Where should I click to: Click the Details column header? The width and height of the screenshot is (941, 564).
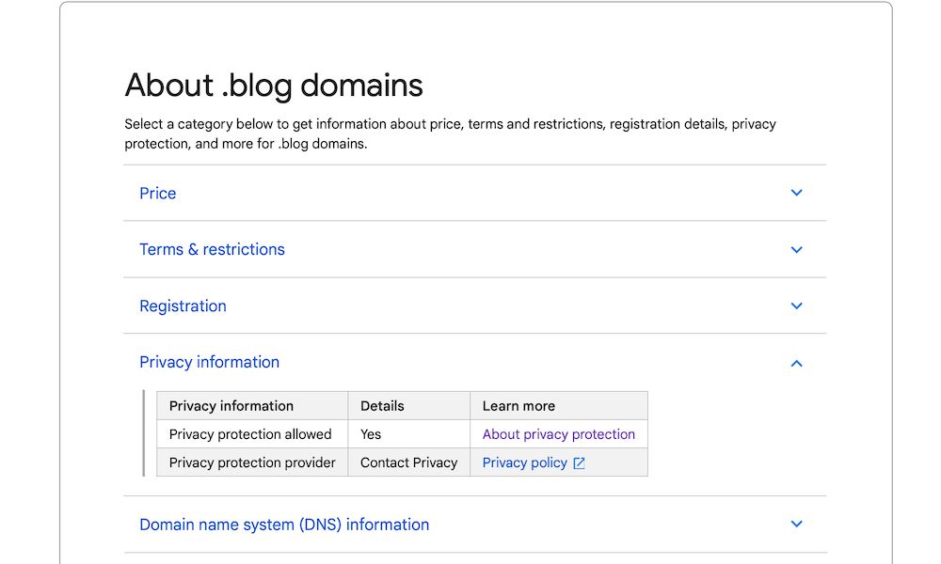(380, 405)
